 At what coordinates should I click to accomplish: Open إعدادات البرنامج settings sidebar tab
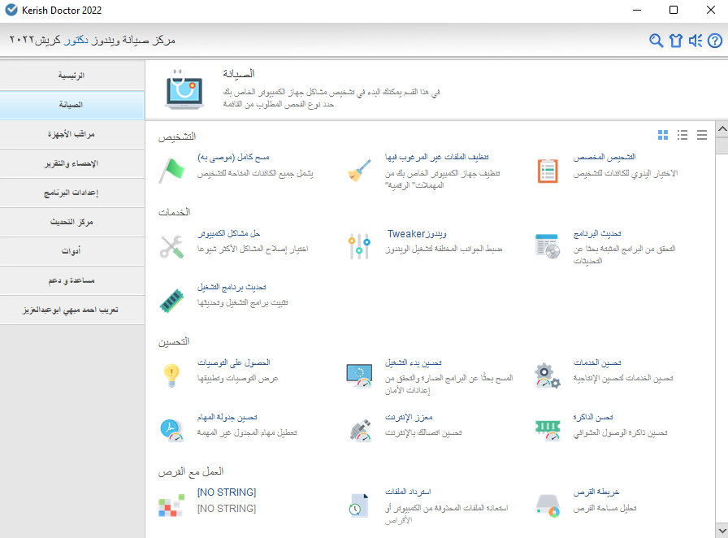pos(72,193)
